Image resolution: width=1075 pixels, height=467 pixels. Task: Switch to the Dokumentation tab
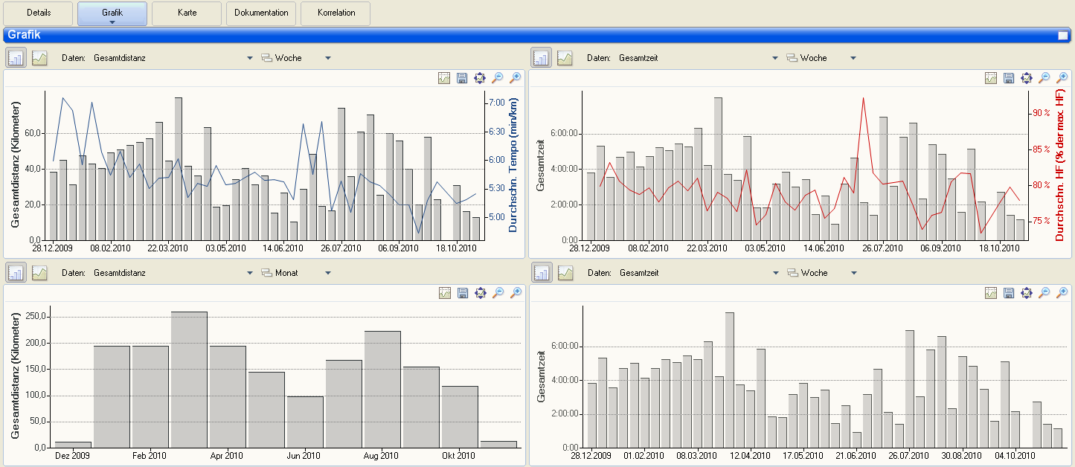[261, 13]
